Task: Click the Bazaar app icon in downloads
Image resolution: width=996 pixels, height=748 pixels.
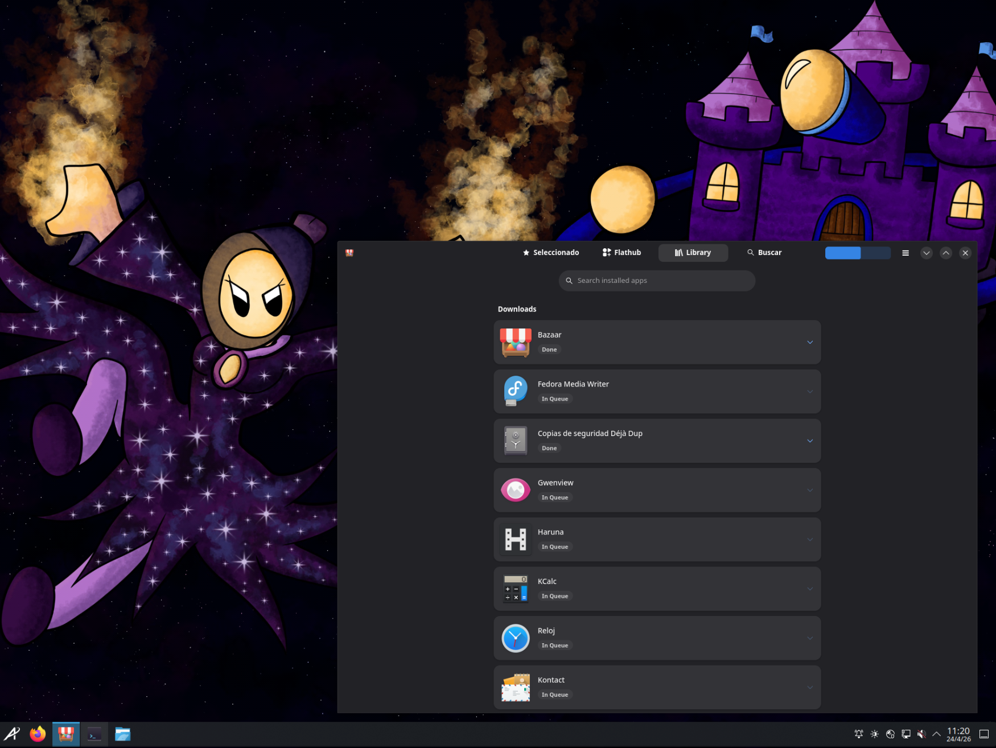Action: 515,342
